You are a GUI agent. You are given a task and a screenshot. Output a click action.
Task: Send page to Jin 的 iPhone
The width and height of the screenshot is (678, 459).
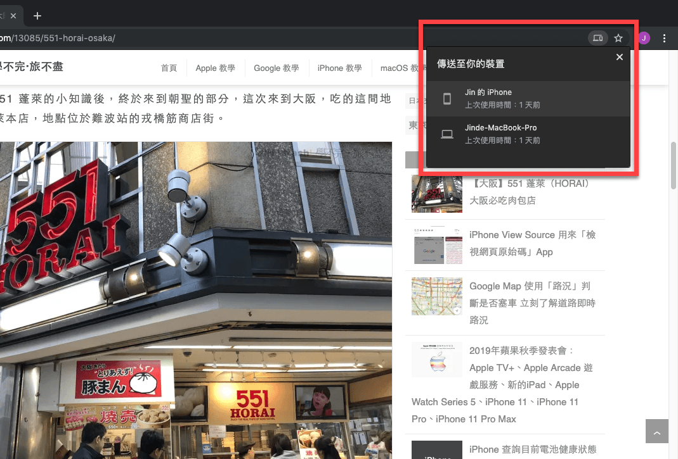[528, 99]
